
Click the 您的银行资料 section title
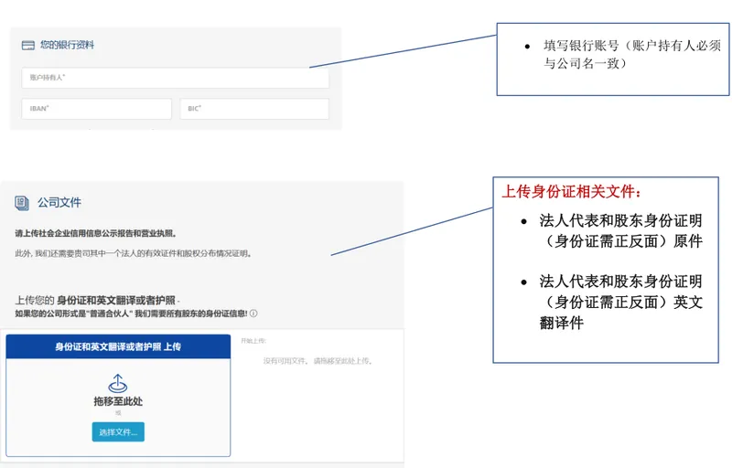(67, 45)
